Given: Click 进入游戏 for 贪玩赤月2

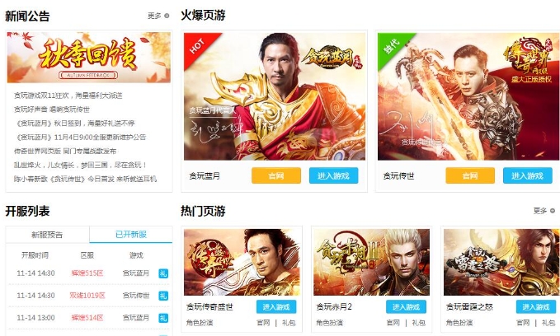Looking at the screenshot, I should [x=406, y=307].
